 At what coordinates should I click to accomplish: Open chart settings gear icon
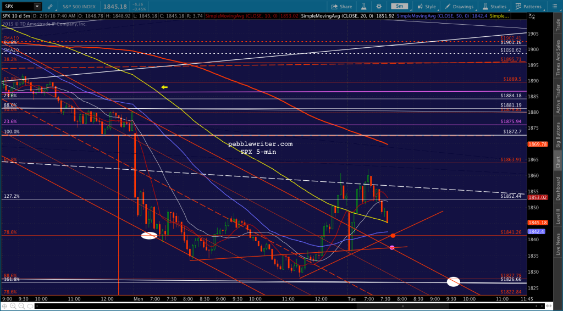pos(379,7)
